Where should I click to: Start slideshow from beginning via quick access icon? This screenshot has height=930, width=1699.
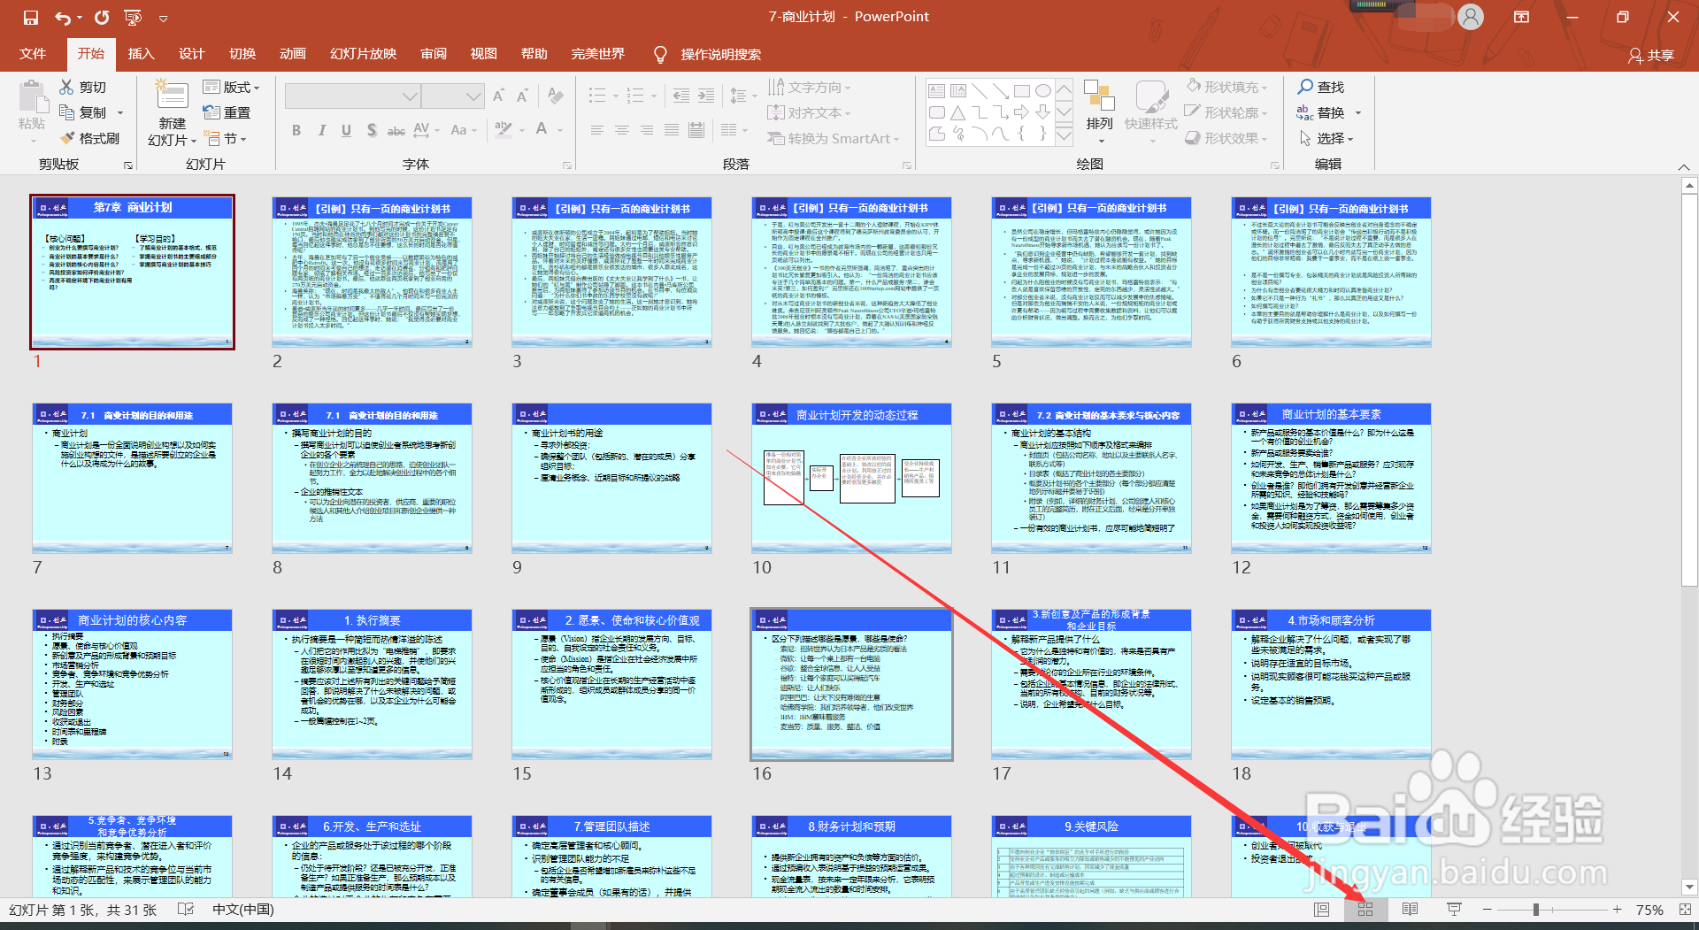click(133, 18)
